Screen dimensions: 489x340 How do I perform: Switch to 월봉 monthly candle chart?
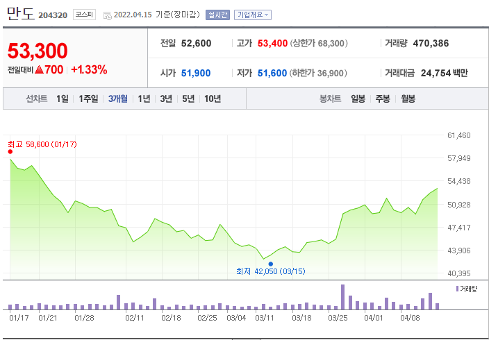(408, 99)
